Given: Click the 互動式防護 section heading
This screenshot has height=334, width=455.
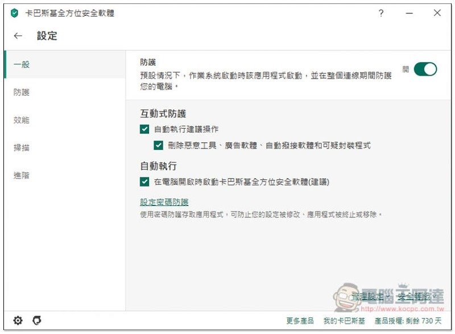Looking at the screenshot, I should 163,113.
